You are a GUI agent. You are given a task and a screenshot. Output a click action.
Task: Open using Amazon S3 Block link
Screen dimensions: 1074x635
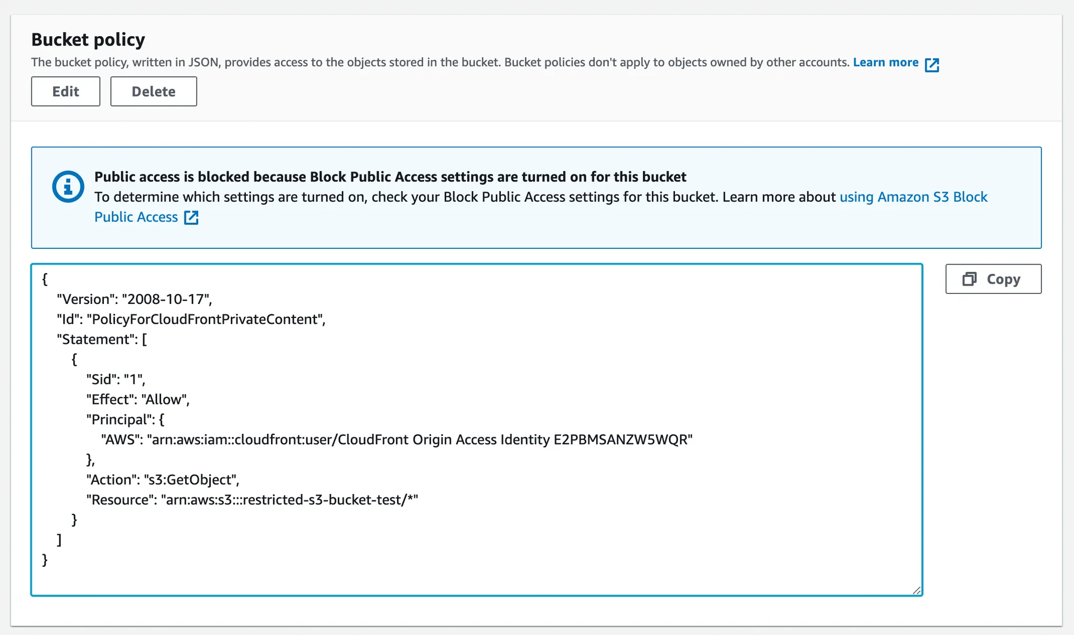click(913, 197)
